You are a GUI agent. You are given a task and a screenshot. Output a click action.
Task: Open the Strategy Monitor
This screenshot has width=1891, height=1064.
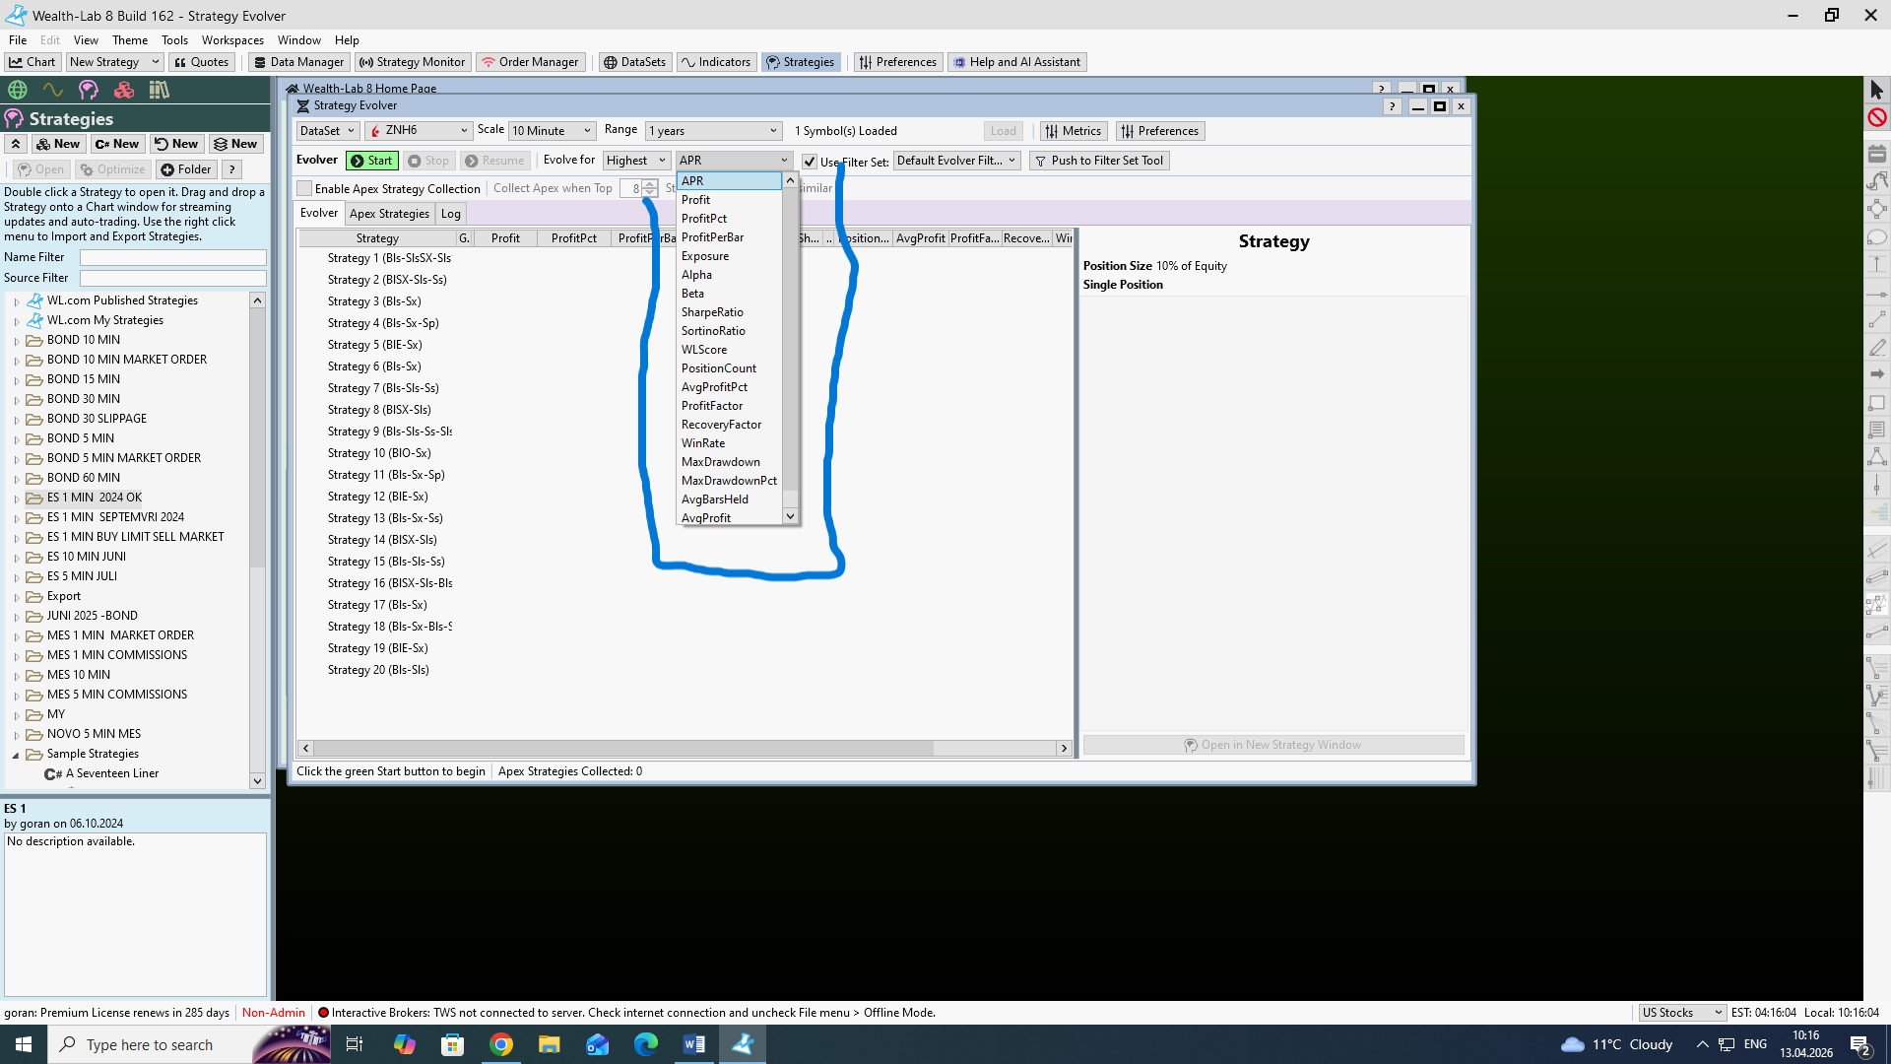[x=412, y=62]
